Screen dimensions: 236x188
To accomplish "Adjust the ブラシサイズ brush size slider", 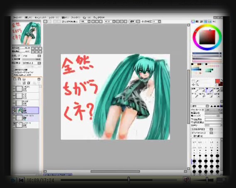I will [x=214, y=110].
